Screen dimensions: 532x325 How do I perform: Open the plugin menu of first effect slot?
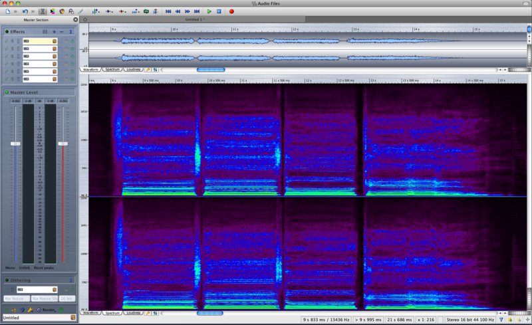click(55, 41)
